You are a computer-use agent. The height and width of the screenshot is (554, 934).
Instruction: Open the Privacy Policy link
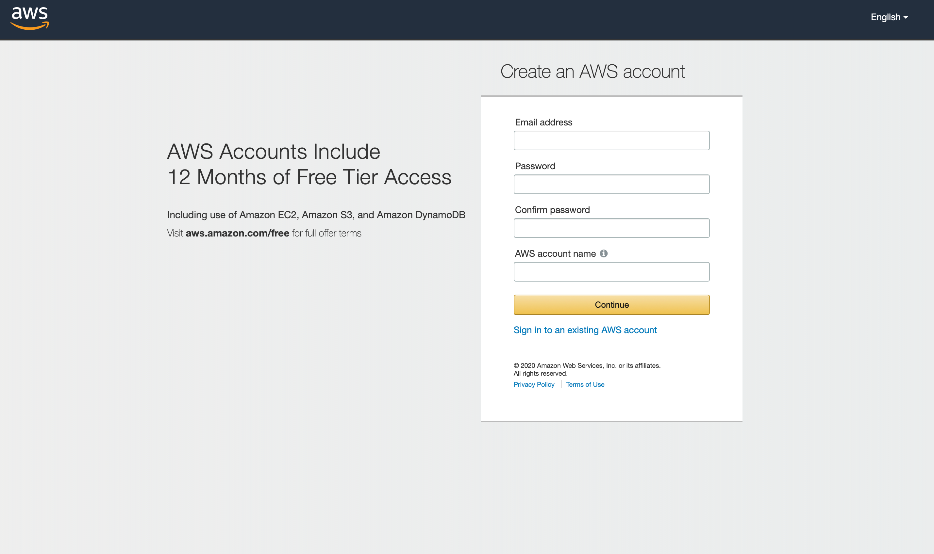point(534,384)
